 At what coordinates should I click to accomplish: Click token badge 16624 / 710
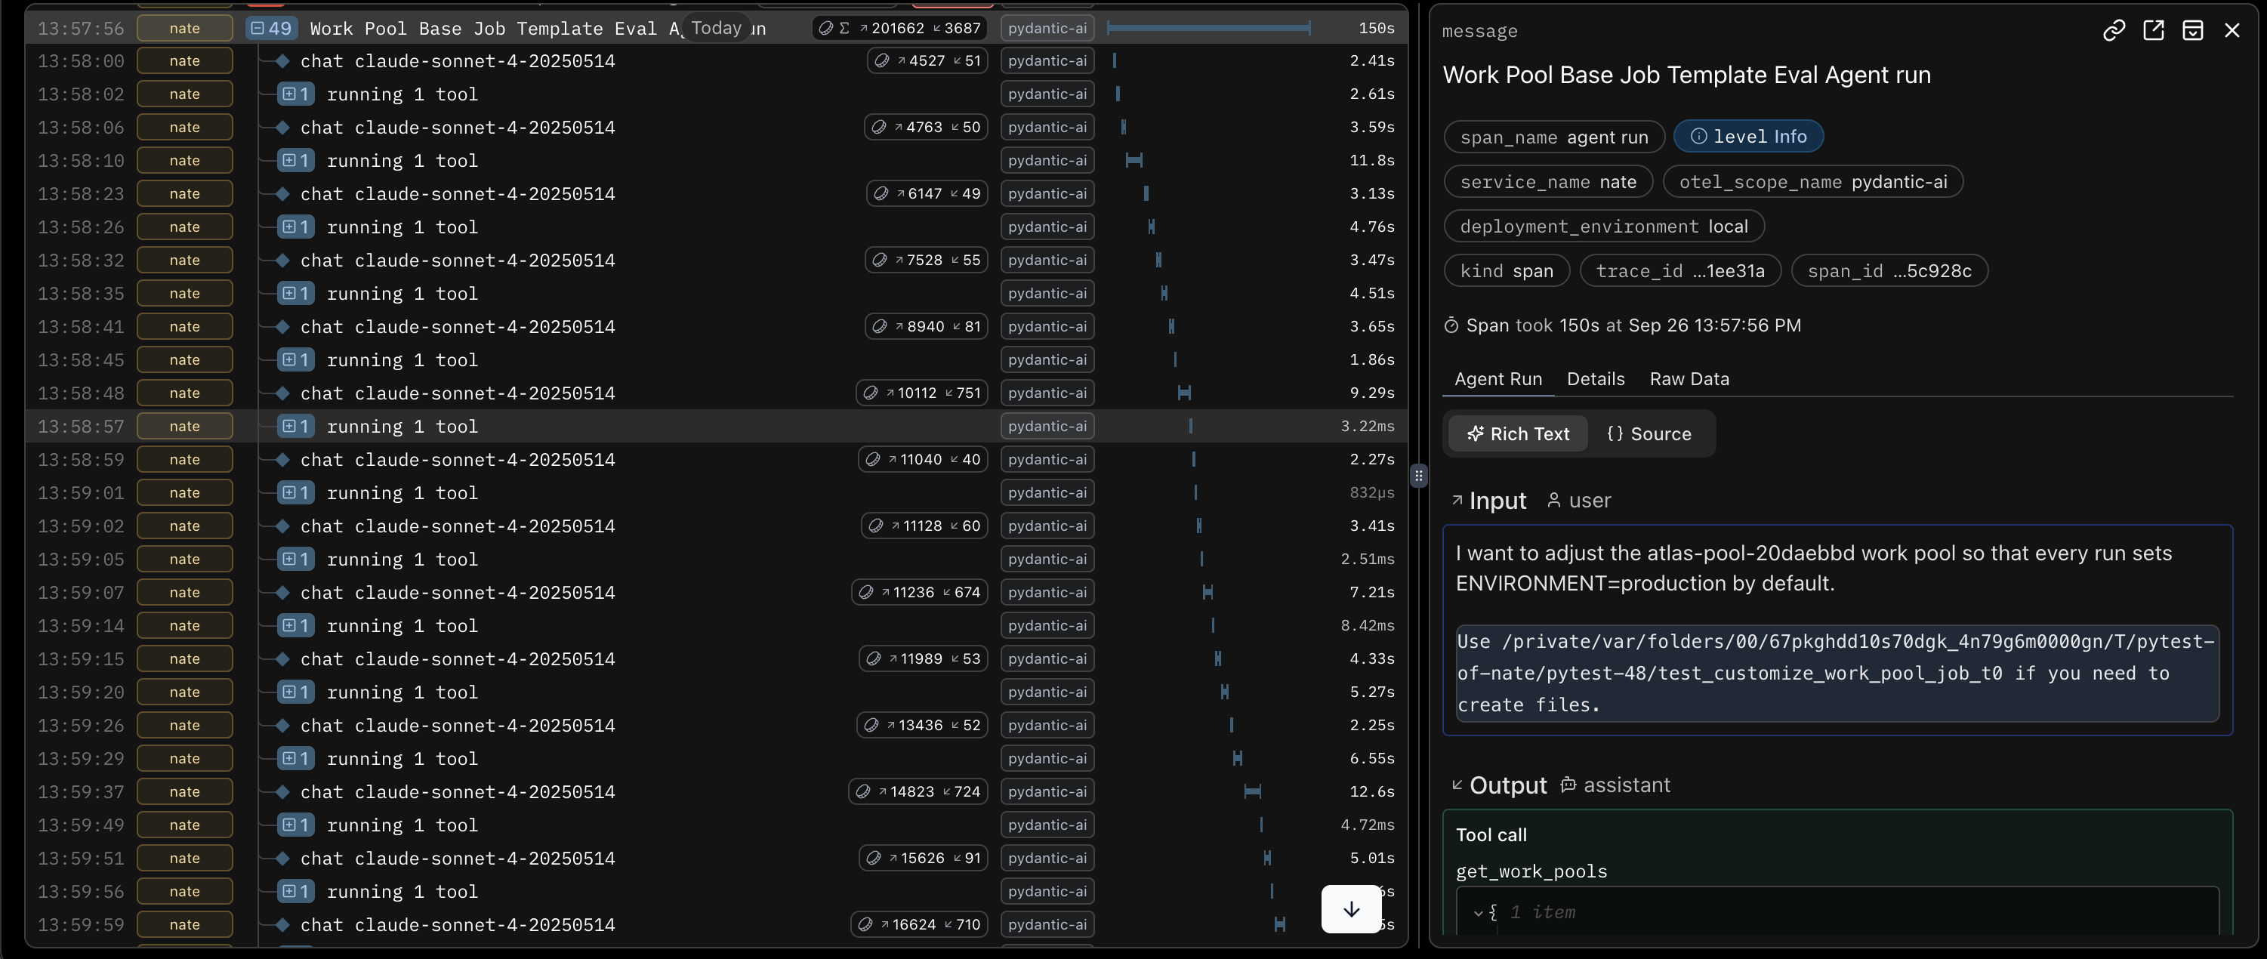[919, 925]
